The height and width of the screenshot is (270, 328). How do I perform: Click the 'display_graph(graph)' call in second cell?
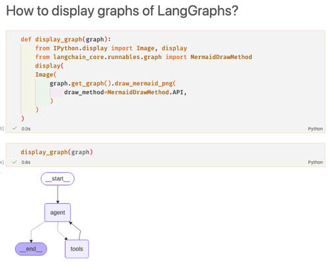[x=57, y=152]
